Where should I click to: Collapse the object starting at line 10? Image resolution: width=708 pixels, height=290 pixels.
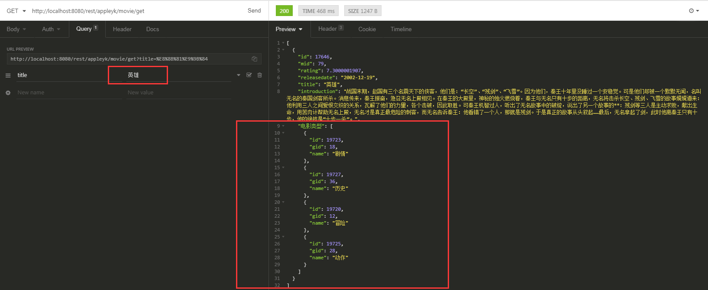[283, 133]
